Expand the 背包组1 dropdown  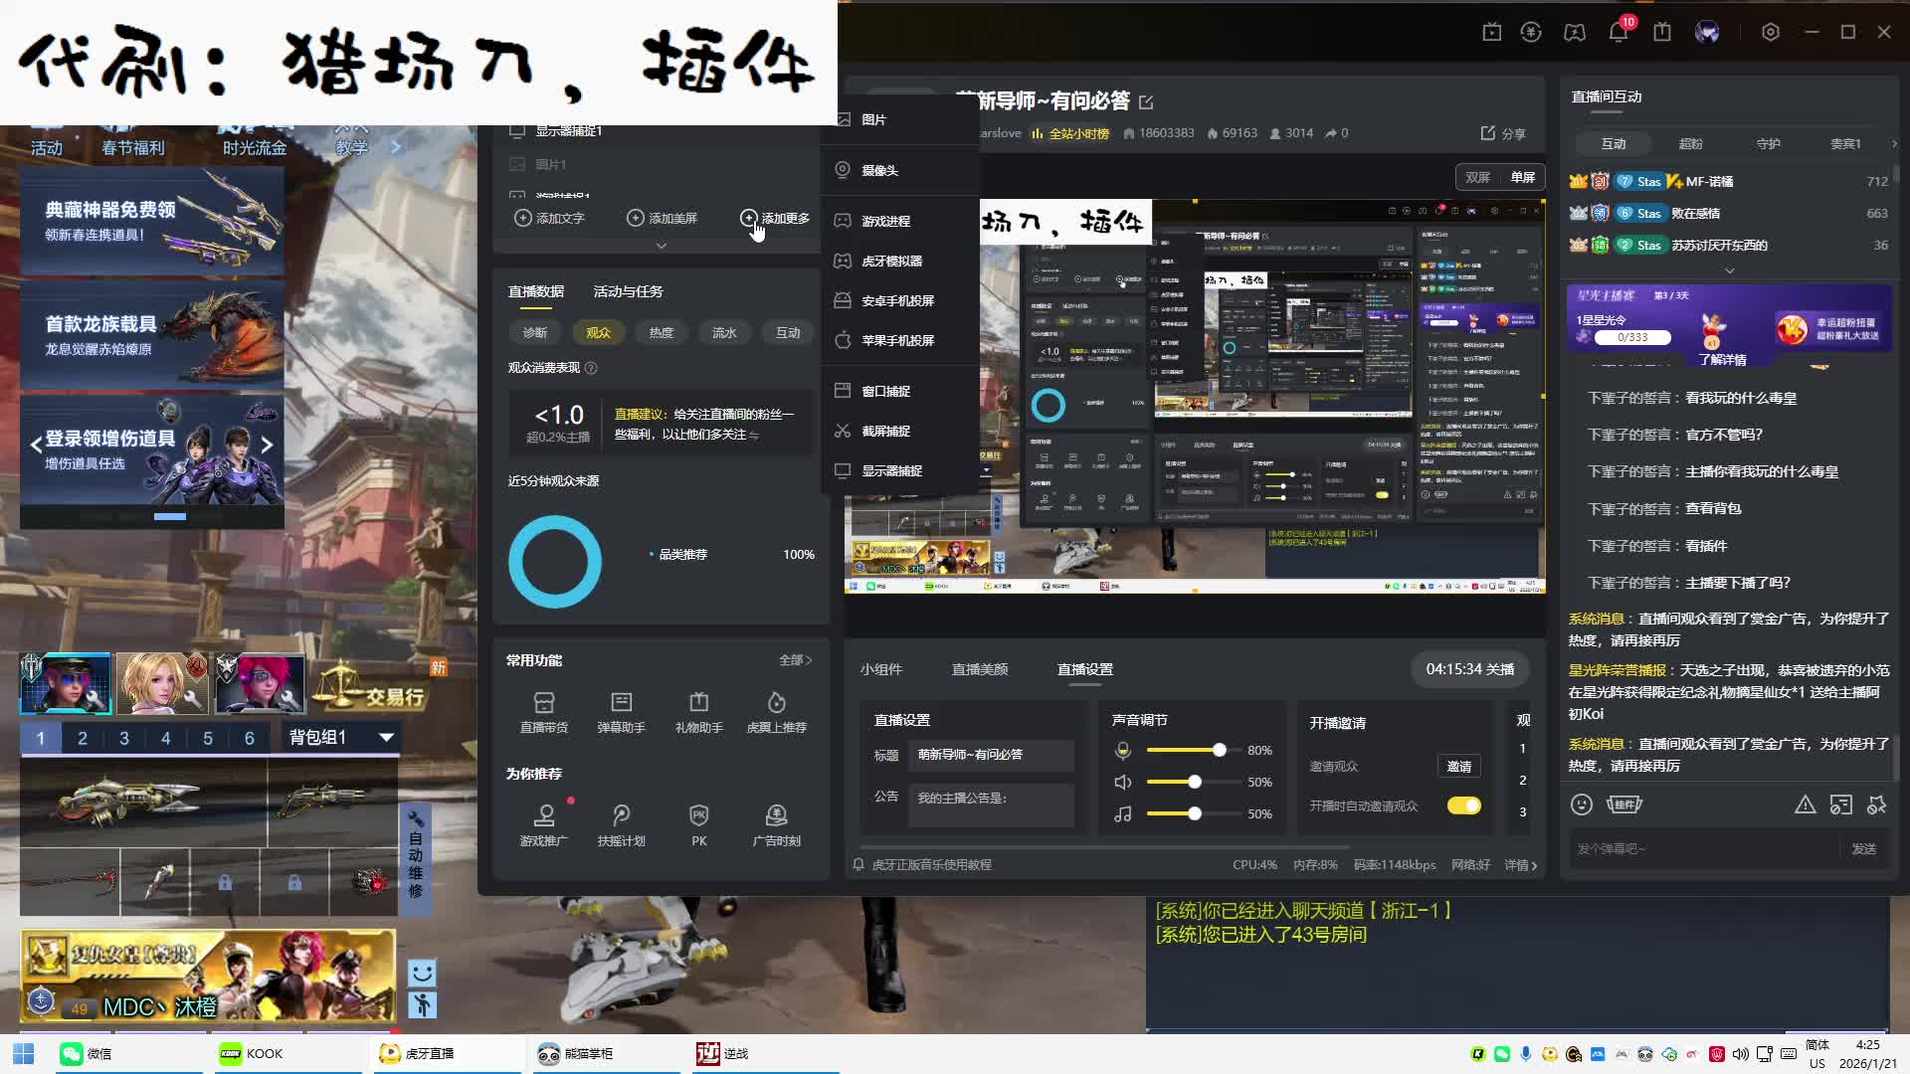[386, 737]
